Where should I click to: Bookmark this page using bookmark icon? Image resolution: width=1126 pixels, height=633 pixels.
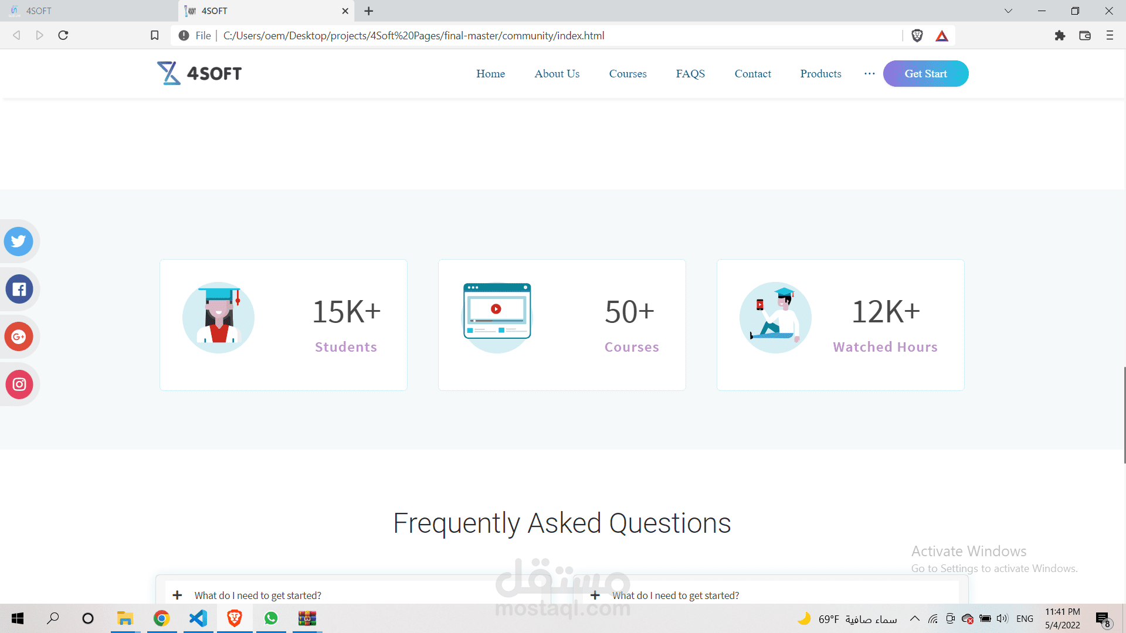pyautogui.click(x=155, y=36)
